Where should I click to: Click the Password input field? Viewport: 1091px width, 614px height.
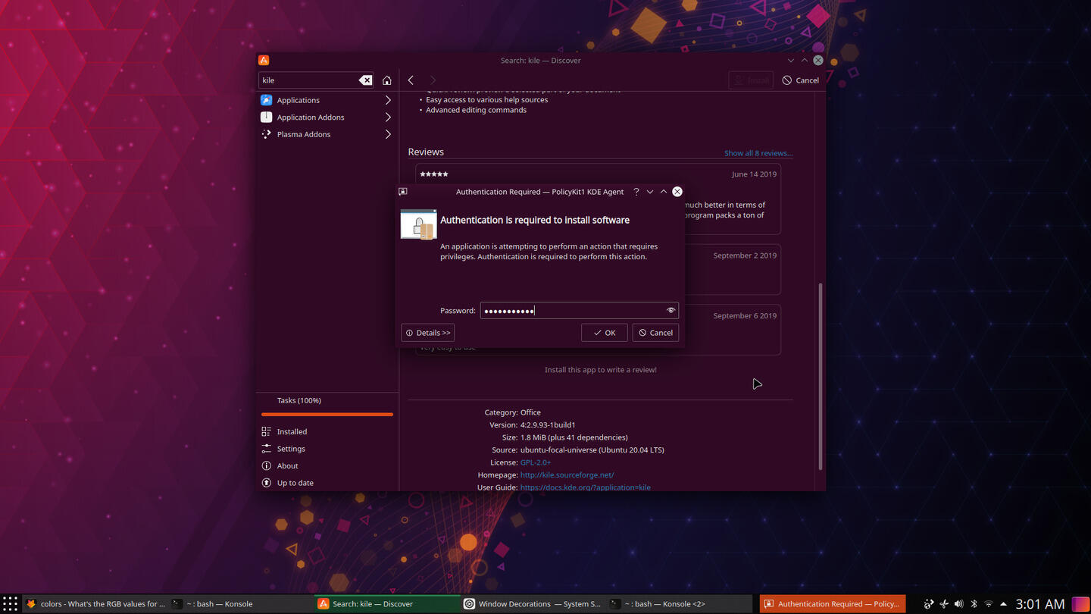(x=579, y=310)
